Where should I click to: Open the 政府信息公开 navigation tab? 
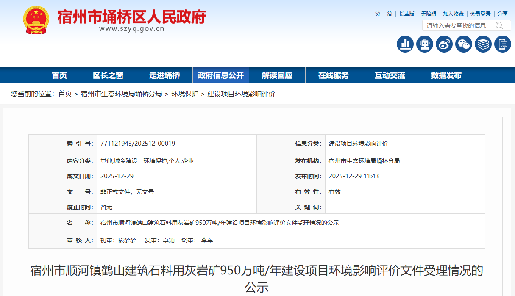(220, 75)
